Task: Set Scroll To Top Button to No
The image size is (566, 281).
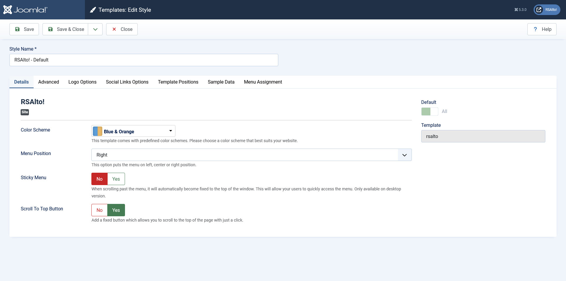Action: coord(100,210)
